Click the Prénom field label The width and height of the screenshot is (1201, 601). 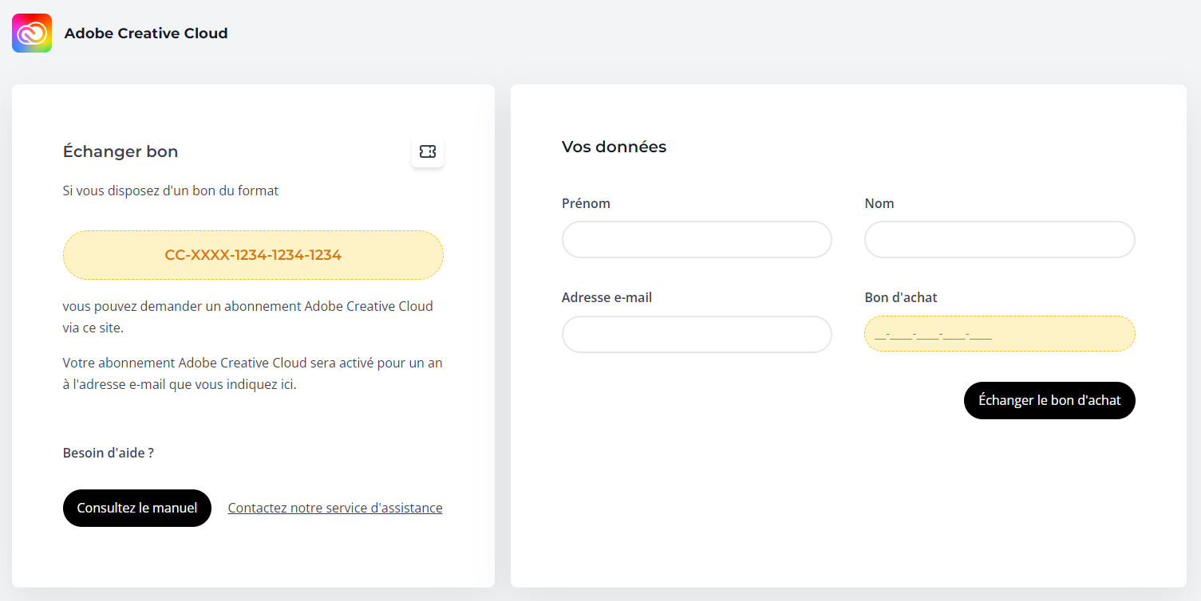pyautogui.click(x=586, y=203)
